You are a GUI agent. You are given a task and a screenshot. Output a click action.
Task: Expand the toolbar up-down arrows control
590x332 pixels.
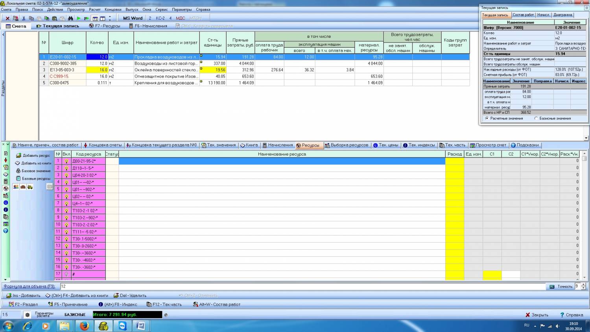point(110,18)
